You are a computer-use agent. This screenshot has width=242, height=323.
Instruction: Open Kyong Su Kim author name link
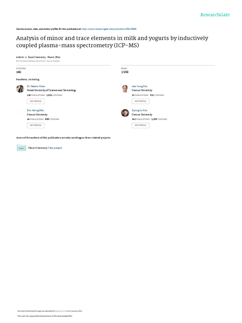click(140, 110)
